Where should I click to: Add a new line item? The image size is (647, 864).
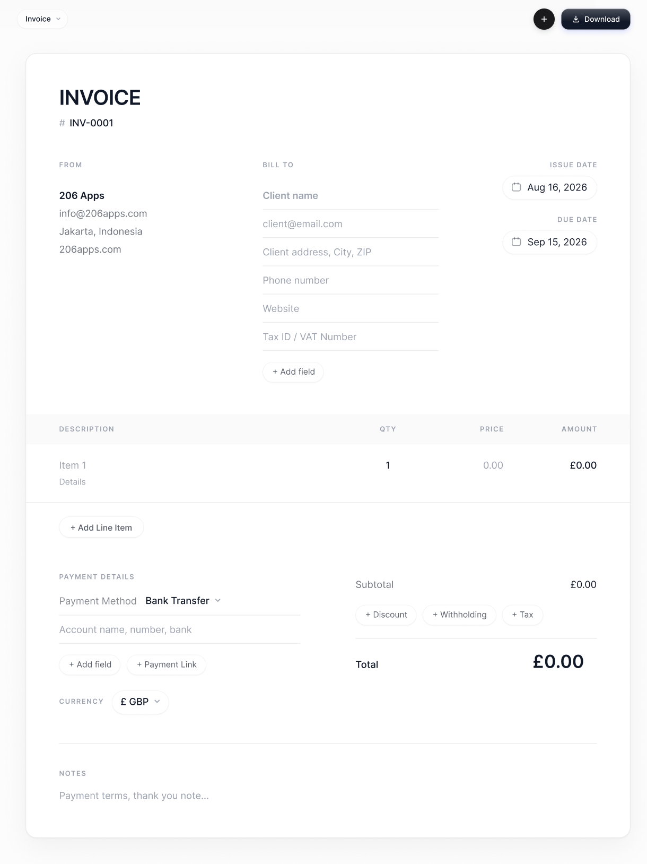tap(101, 528)
